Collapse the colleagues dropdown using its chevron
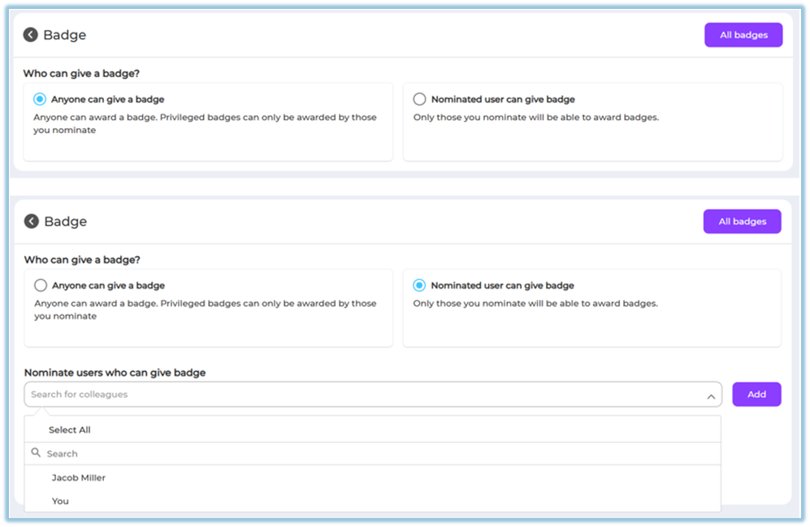 [710, 396]
